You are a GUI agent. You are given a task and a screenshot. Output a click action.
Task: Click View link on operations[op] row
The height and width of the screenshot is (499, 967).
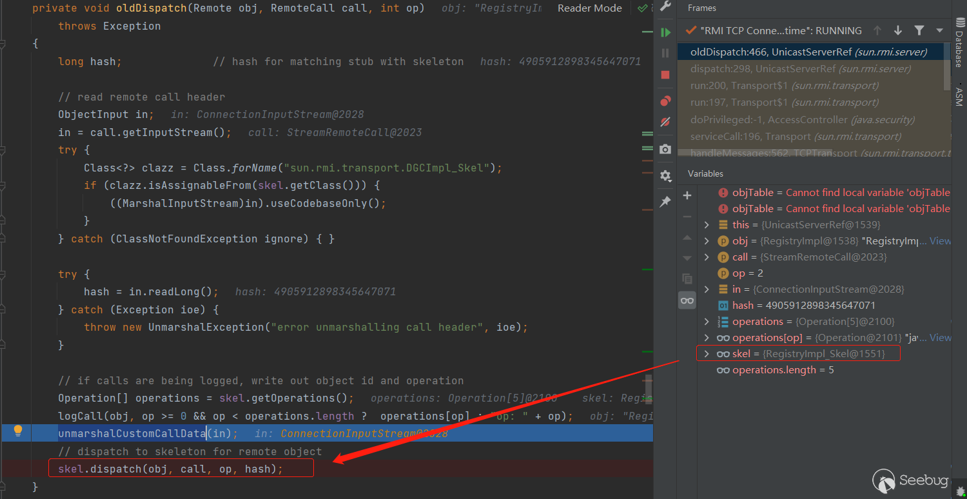(941, 337)
